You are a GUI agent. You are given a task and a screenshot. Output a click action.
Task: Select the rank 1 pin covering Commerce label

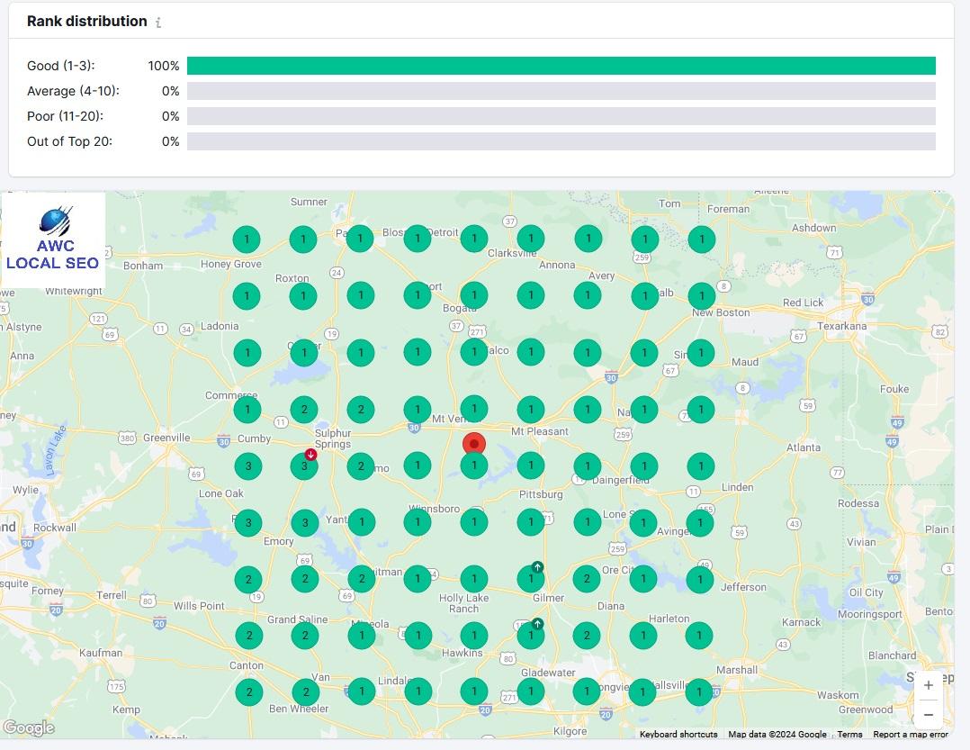(247, 409)
